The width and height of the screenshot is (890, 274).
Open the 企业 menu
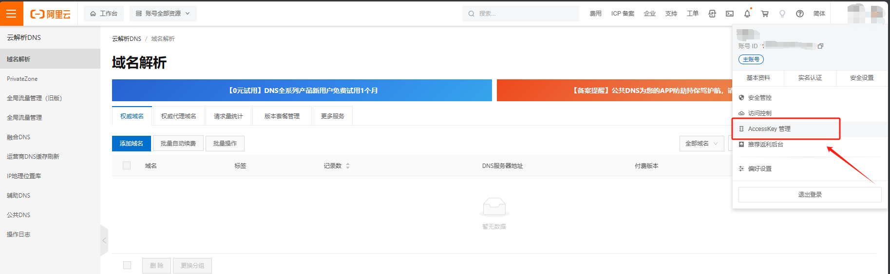[649, 14]
